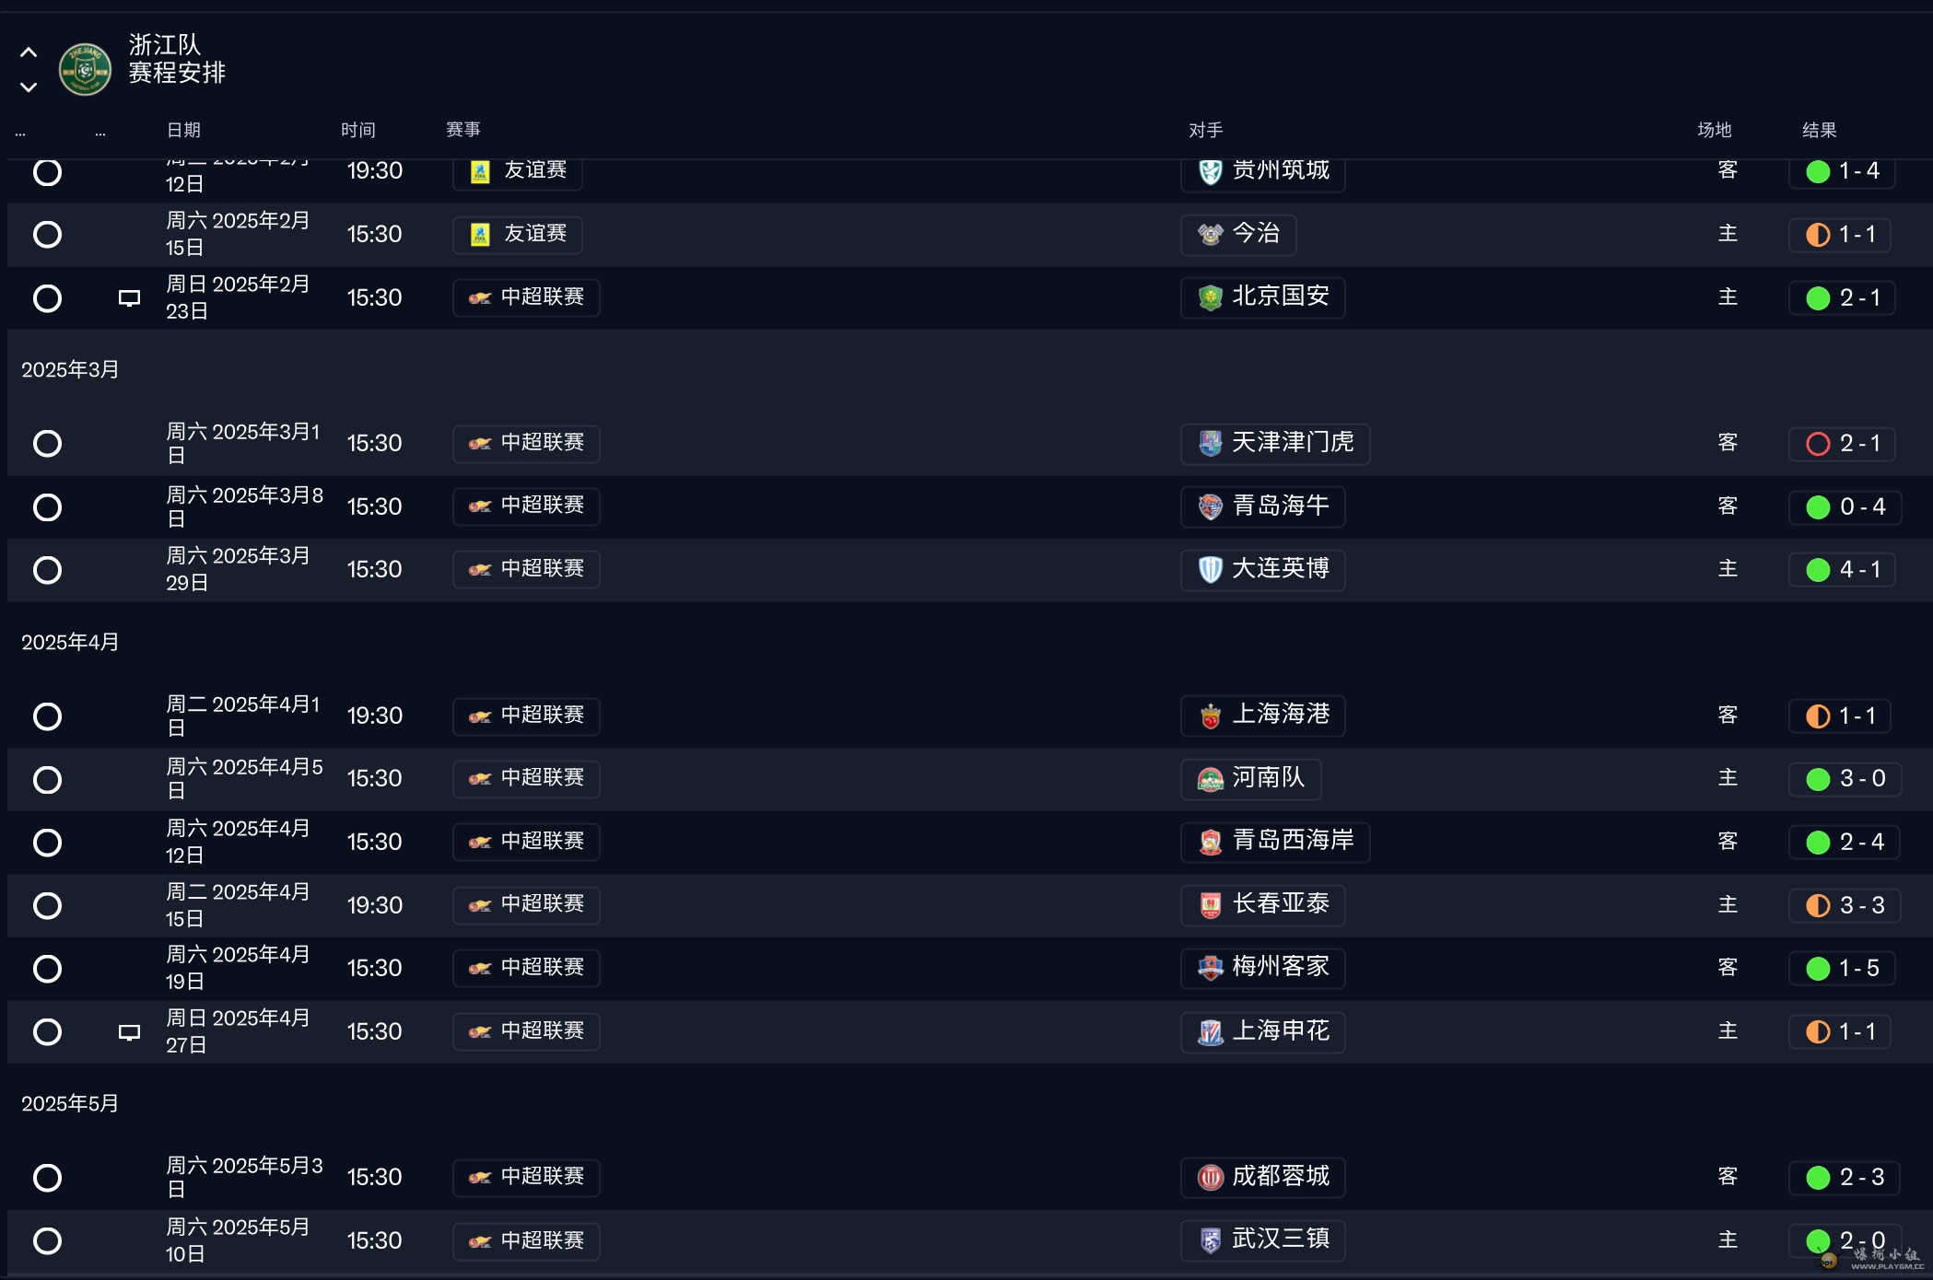The width and height of the screenshot is (1933, 1280).
Task: Click the TV broadcast icon for the Shanghai Shenhua match
Action: (x=129, y=1032)
